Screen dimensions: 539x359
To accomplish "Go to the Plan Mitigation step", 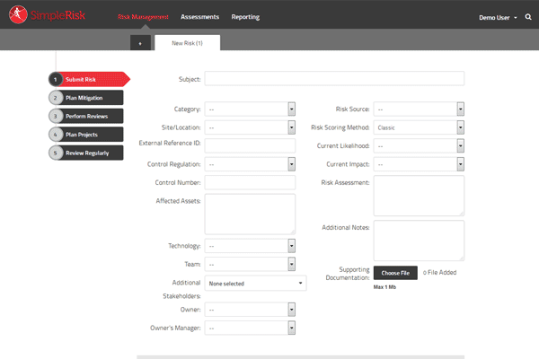I will click(87, 98).
